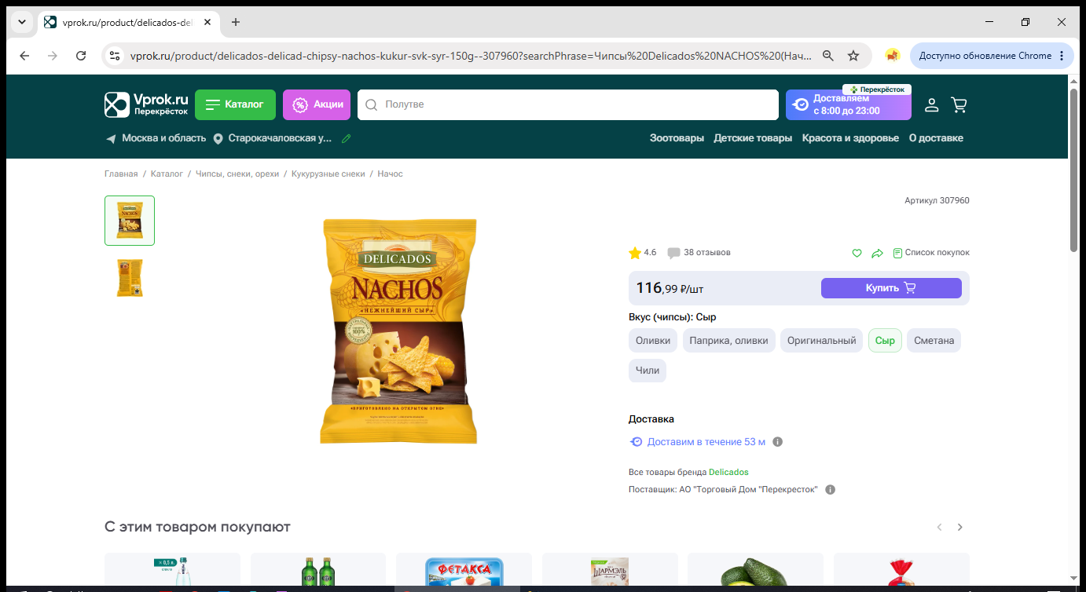Click the Vprok.ru Перекрёсток logo
The image size is (1086, 592).
pyautogui.click(x=147, y=104)
